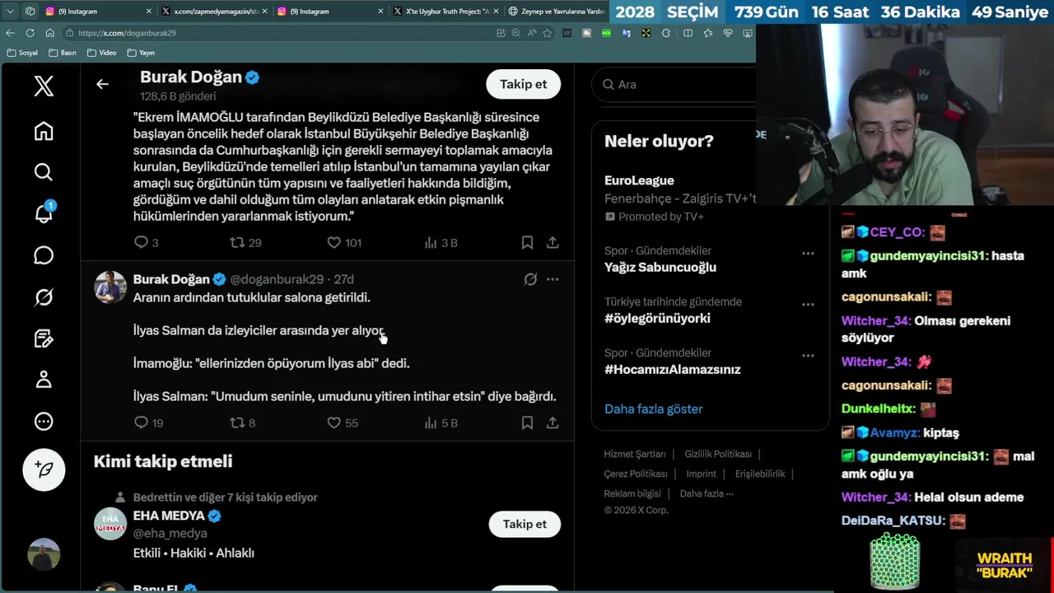
Task: Go to Home via house icon
Action: pyautogui.click(x=44, y=131)
